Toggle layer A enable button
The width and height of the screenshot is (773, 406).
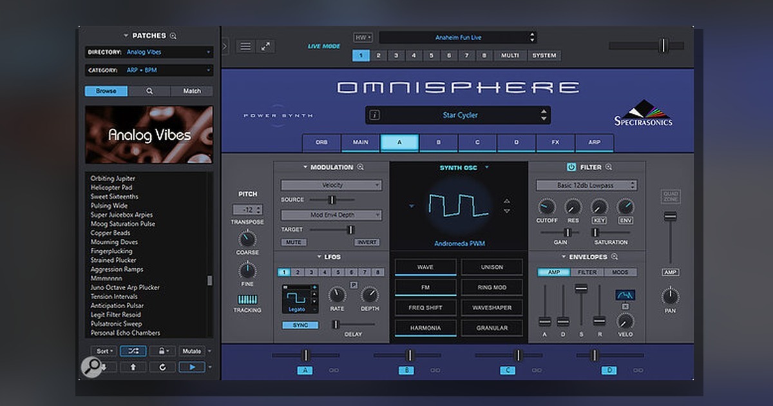305,371
